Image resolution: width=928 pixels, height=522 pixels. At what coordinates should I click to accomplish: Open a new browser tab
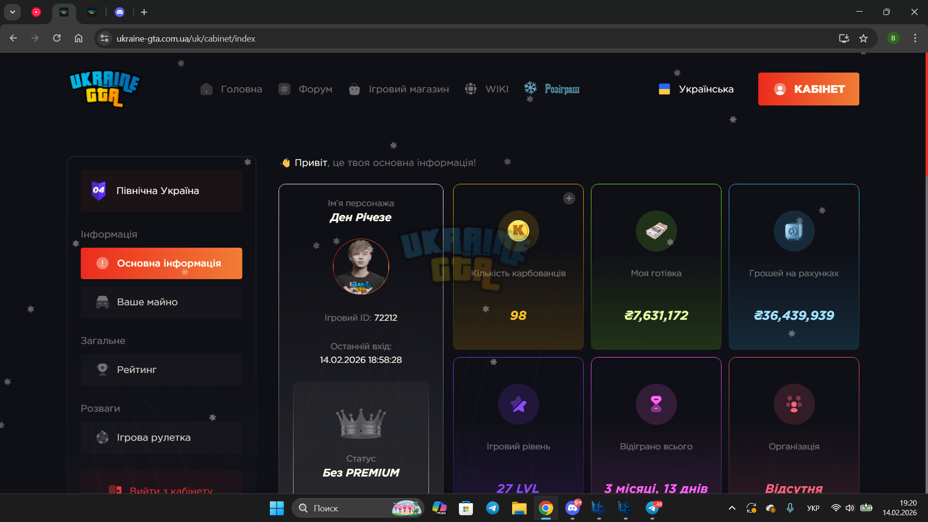coord(144,12)
